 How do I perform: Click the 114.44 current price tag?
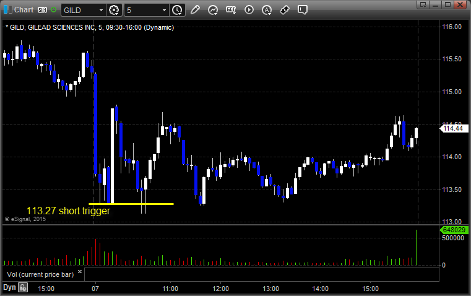(x=454, y=128)
